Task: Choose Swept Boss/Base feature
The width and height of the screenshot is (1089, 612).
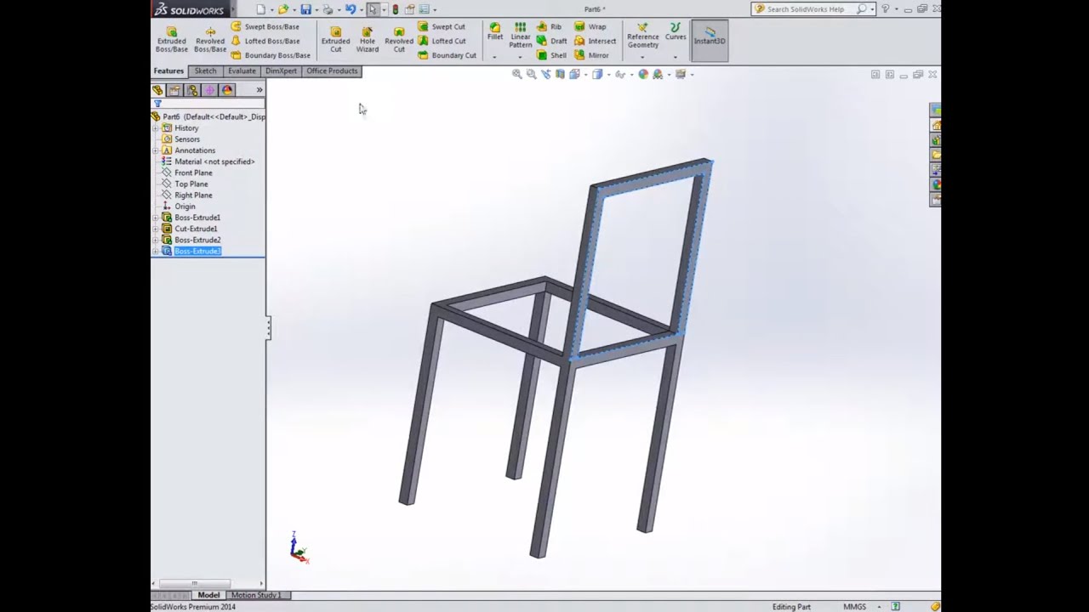Action: [265, 26]
